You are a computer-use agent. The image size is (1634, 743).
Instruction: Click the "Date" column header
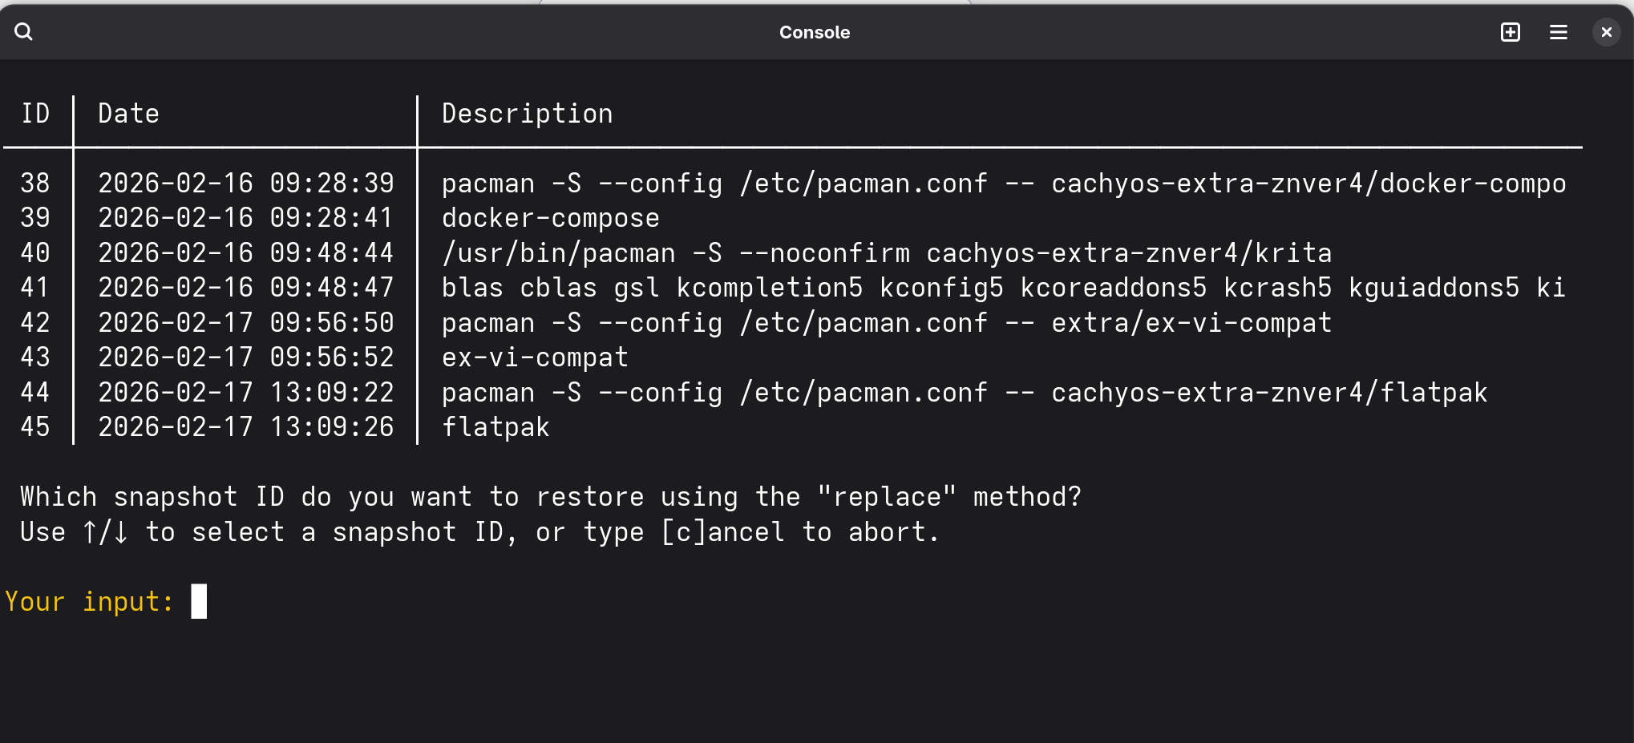(128, 114)
